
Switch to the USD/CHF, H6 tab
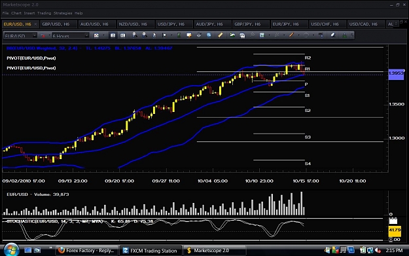point(327,24)
